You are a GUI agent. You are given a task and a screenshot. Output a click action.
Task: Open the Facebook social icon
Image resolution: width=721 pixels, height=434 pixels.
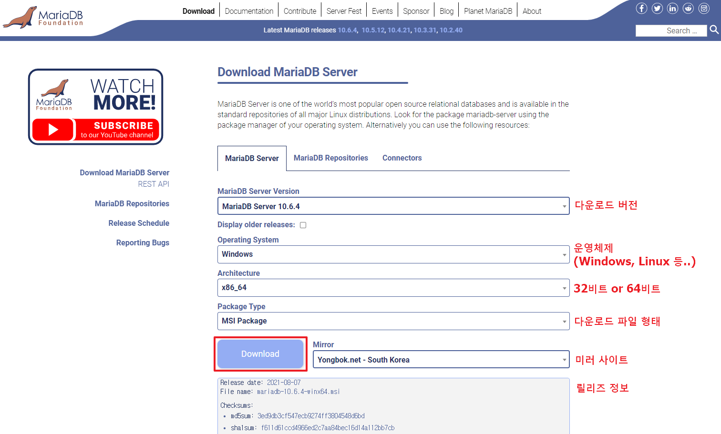pyautogui.click(x=641, y=8)
